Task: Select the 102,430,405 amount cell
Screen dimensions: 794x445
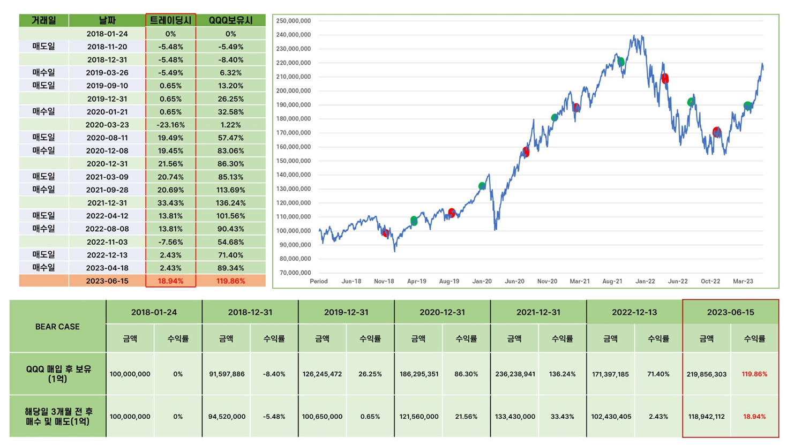Action: coord(611,417)
